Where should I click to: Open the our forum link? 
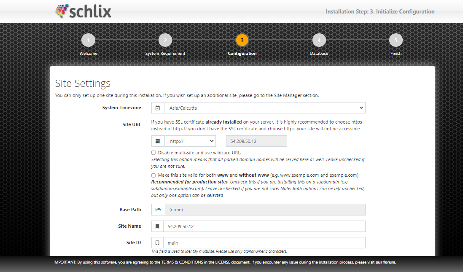point(386,262)
